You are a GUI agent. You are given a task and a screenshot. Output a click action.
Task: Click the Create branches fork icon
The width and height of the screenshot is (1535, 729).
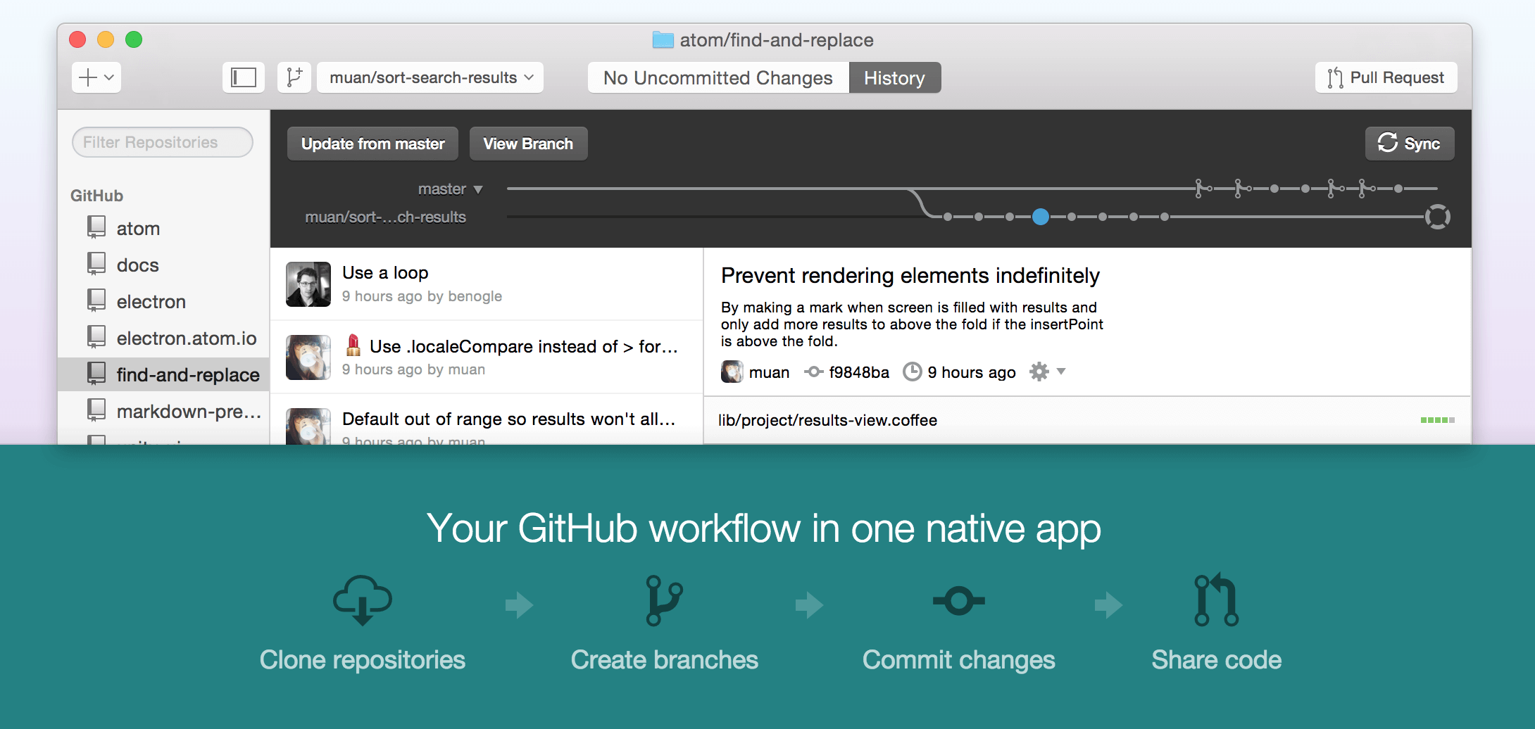[664, 600]
